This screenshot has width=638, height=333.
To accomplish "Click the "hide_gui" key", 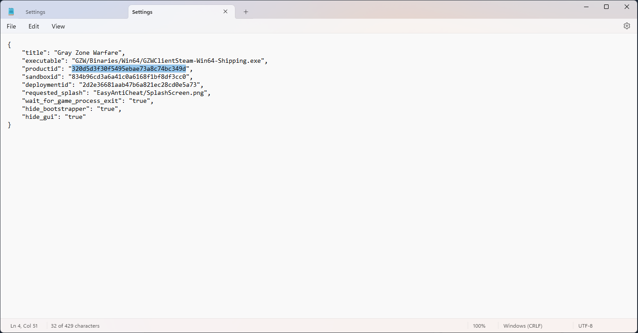I will click(x=40, y=117).
